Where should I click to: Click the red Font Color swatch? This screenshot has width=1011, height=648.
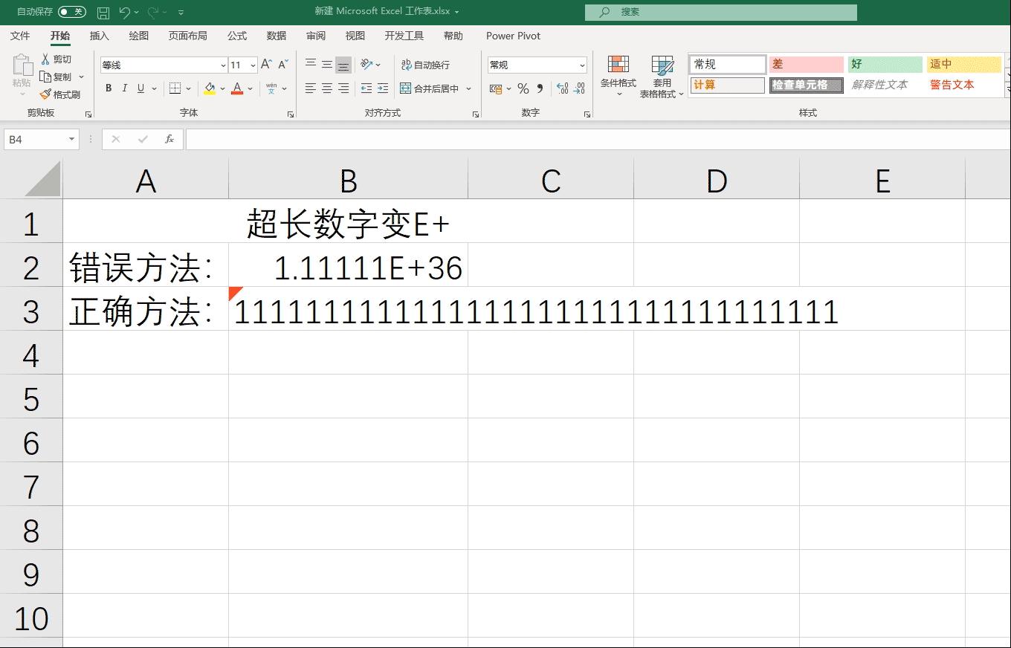coord(236,93)
